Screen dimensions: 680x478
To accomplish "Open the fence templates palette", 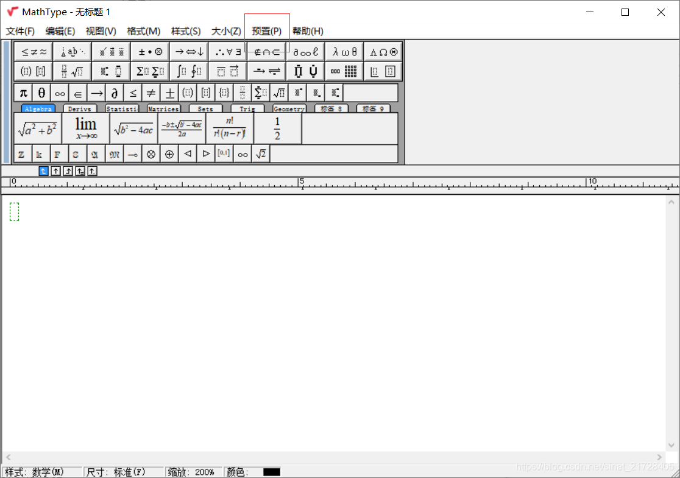I will tap(34, 71).
